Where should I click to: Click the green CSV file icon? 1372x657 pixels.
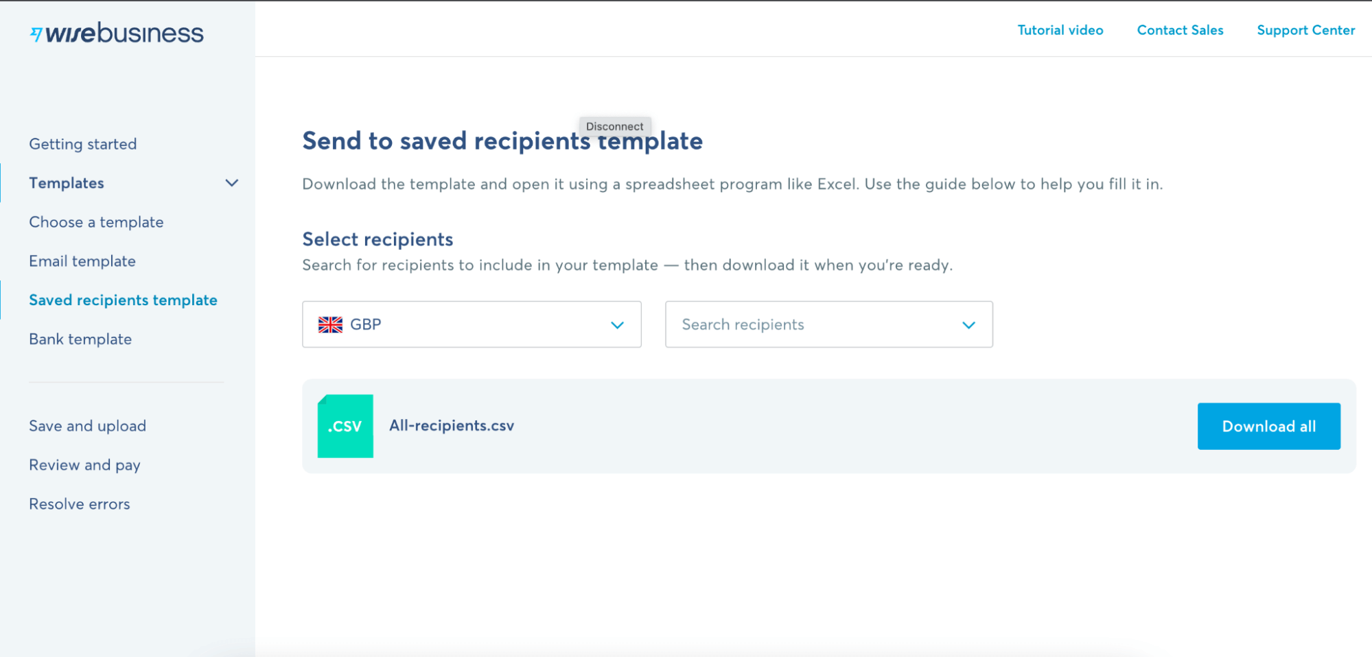(x=345, y=425)
